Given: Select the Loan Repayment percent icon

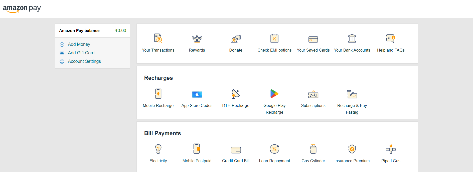Looking at the screenshot, I should (274, 149).
